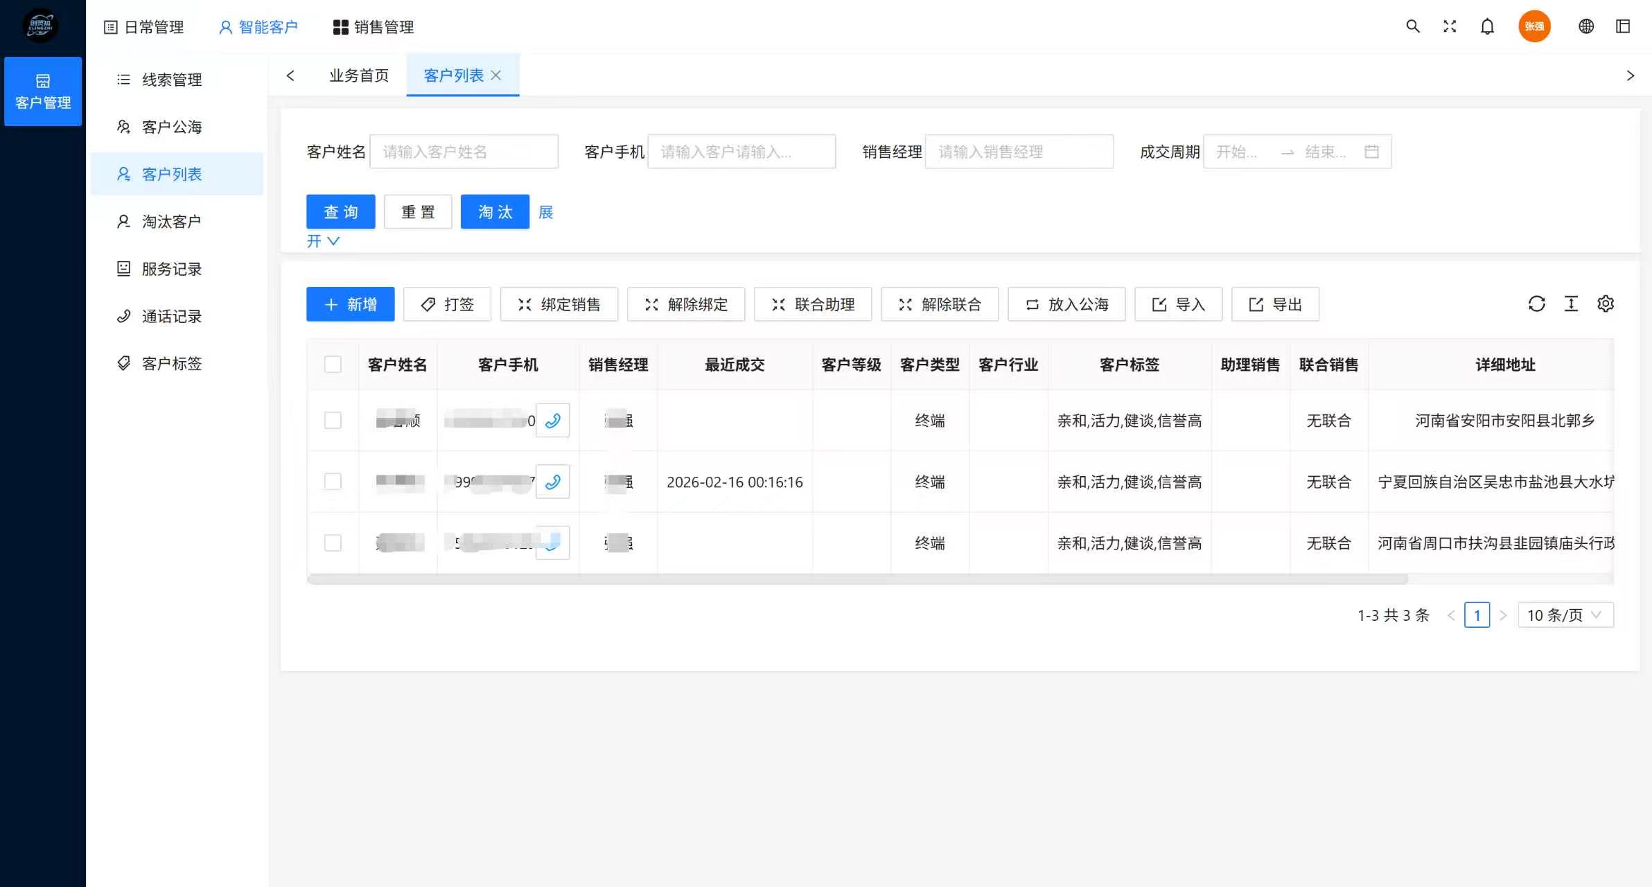The image size is (1652, 887).
Task: Select page 1 in pagination
Action: 1477,615
